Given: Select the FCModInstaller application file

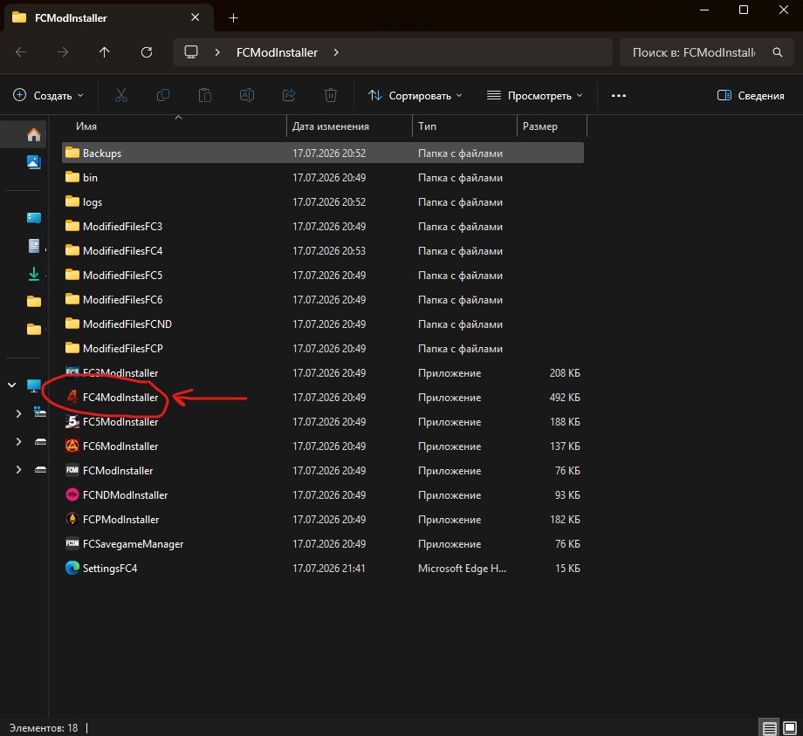Looking at the screenshot, I should (x=323, y=470).
